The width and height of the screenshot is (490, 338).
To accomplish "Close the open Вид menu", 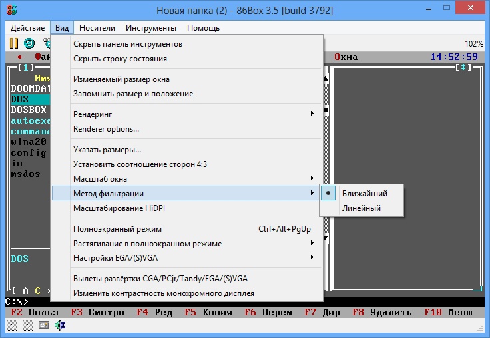I will click(62, 28).
